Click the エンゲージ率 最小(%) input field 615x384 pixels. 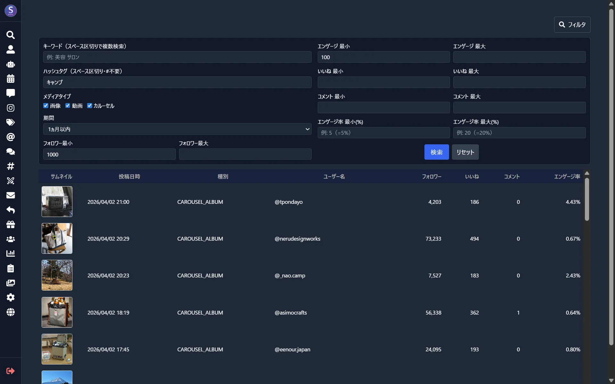coord(384,132)
